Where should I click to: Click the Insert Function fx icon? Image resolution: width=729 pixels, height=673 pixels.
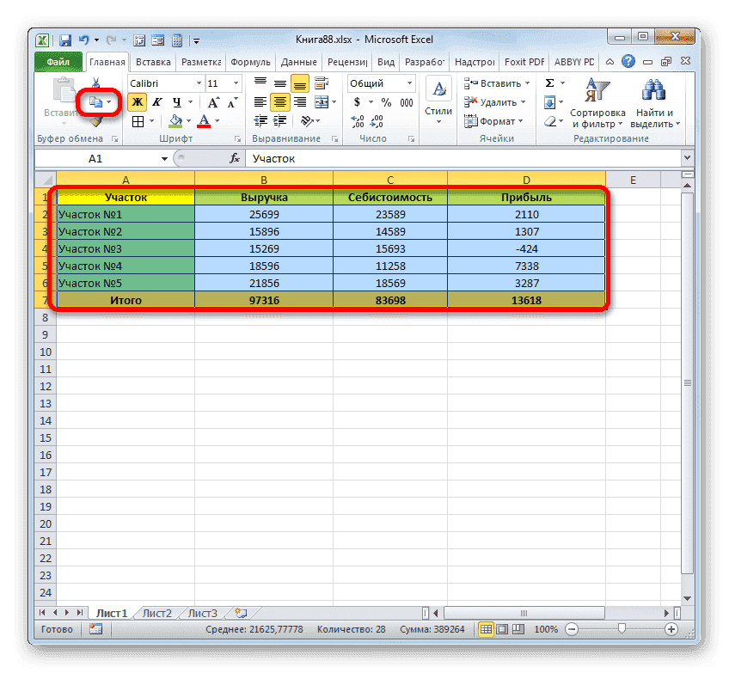(236, 157)
